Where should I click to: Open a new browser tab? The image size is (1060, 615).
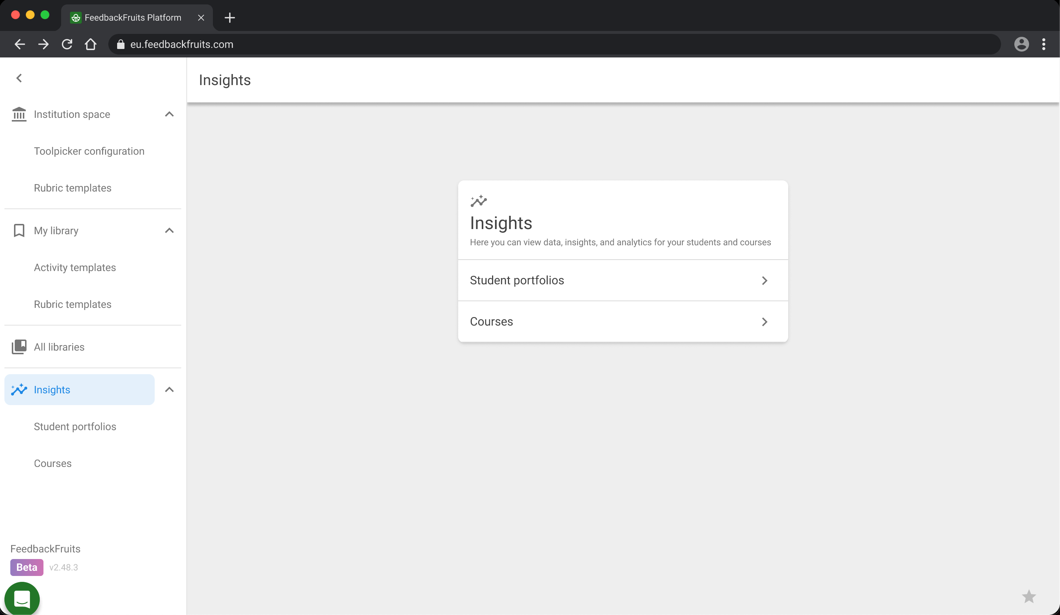pos(230,18)
